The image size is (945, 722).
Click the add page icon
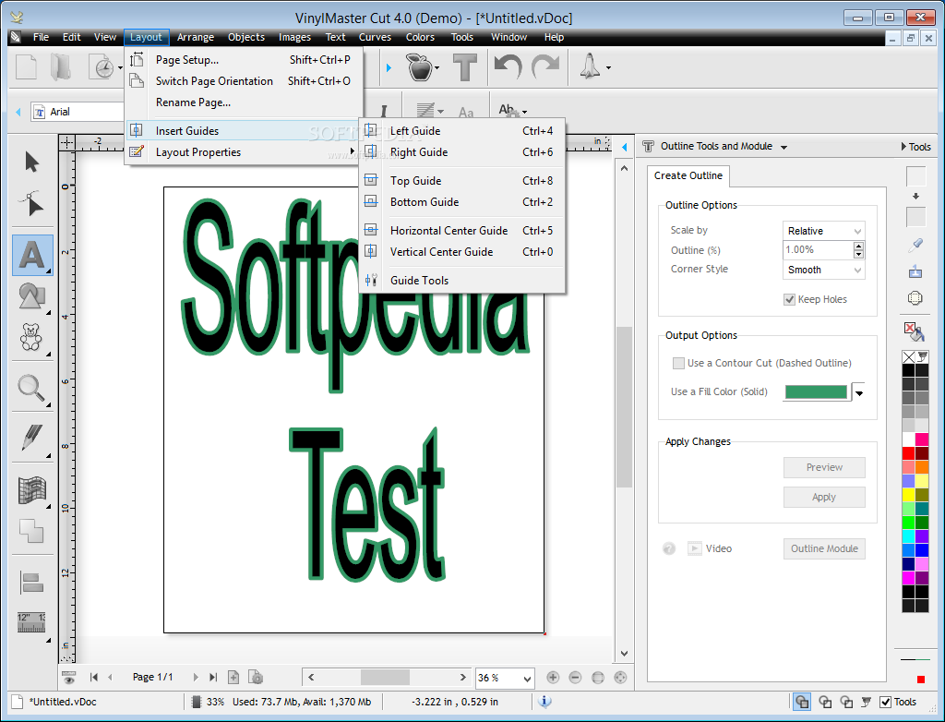(x=233, y=678)
